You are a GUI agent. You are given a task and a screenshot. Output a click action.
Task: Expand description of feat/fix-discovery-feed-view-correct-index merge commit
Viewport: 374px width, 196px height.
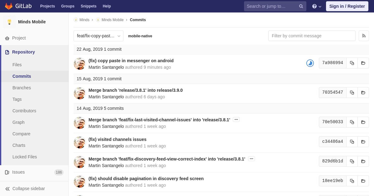(252, 159)
